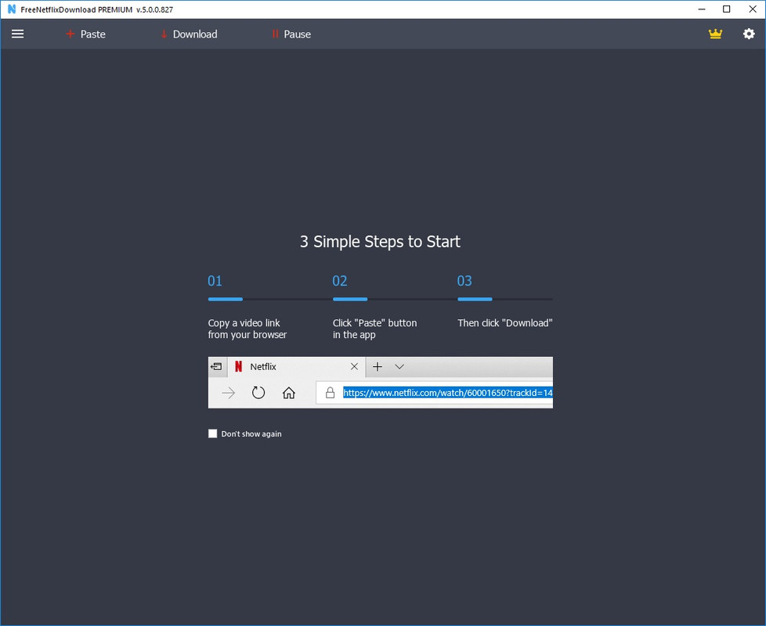The image size is (766, 626).
Task: Tick the "Don't show again" checkbox
Action: pyautogui.click(x=212, y=434)
